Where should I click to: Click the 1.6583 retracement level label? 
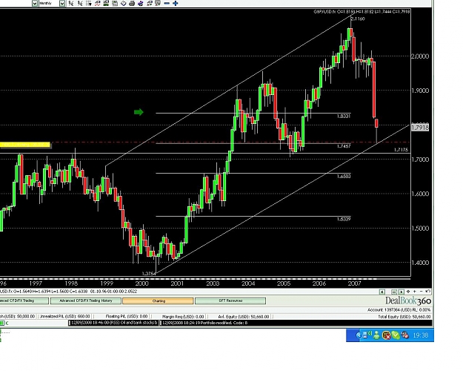(344, 177)
